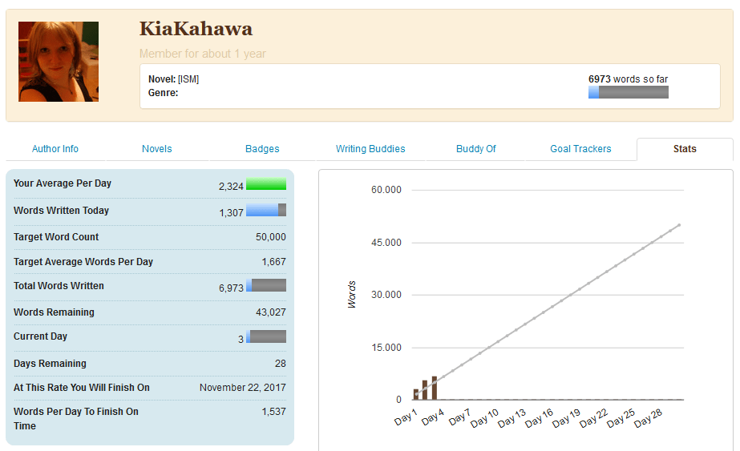
Task: Click the Day 1 label on chart axis
Action: [406, 418]
